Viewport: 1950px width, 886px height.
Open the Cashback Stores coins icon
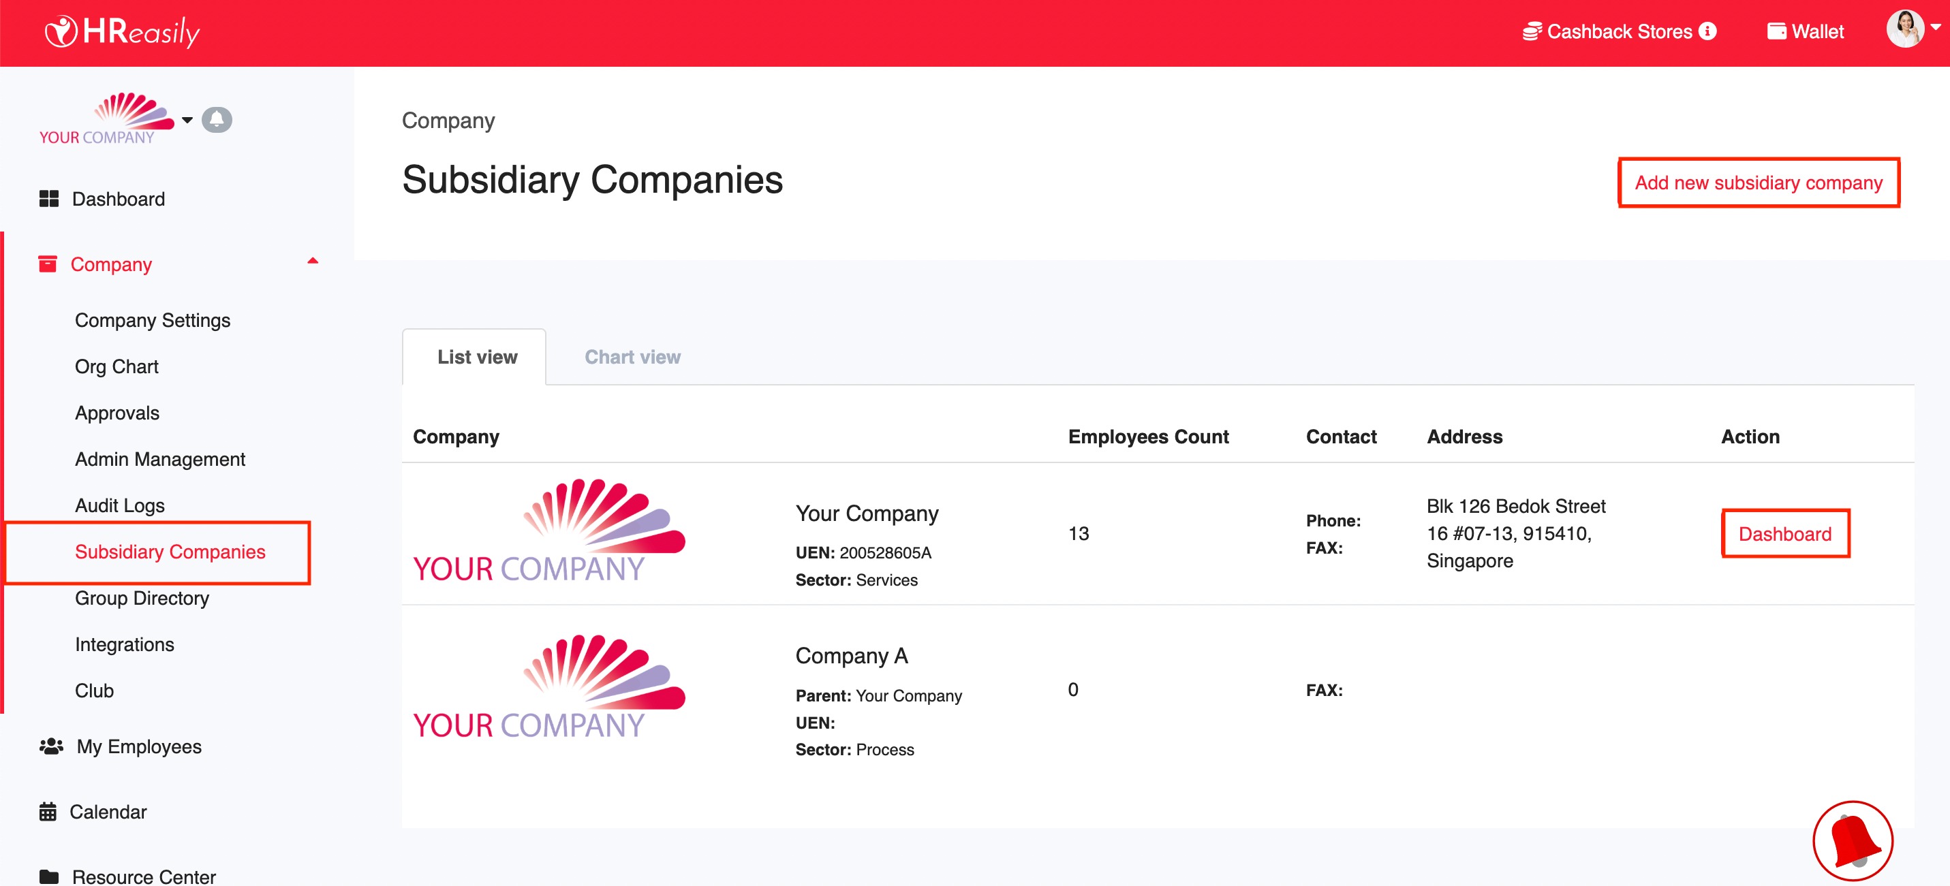pos(1532,32)
